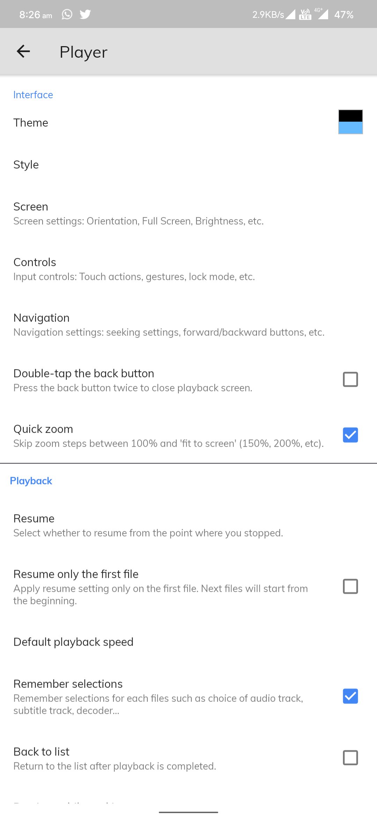Open the Resume selection setting
This screenshot has width=377, height=818.
188,525
